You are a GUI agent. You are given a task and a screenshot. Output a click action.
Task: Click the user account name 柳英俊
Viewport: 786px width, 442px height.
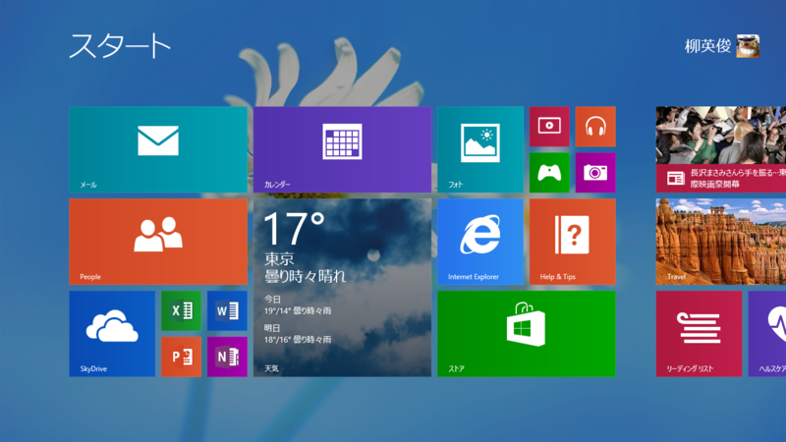(x=707, y=46)
